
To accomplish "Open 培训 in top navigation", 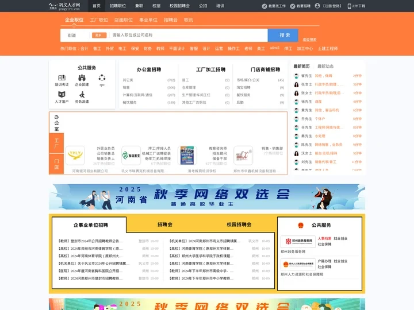I will point(220,6).
